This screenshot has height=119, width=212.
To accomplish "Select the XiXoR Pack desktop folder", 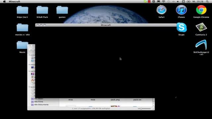I will [x=42, y=10].
